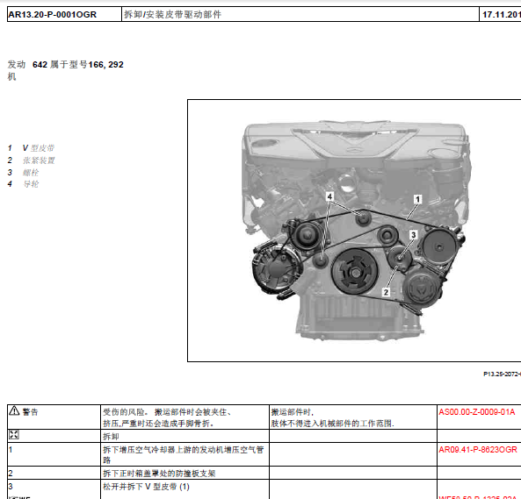Click the large crankshaft pulley in the diagram
Image resolution: width=521 pixels, height=499 pixels.
pos(353,272)
